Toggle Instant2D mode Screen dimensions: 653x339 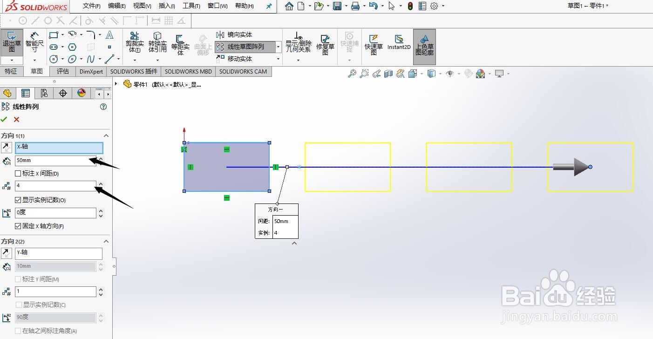tap(399, 42)
